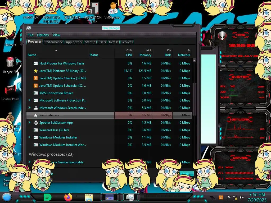Open the File menu

30,35
